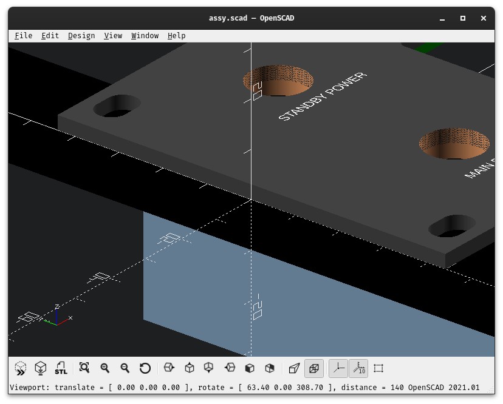Click the Preview icon in the bottom toolbar
503x404 pixels.
click(x=20, y=368)
